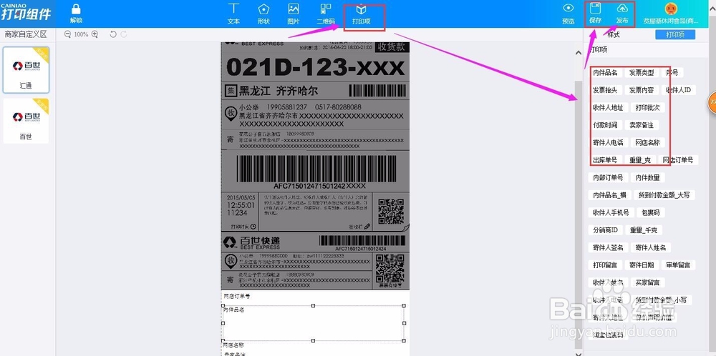Viewport: 716px width, 356px height.
Task: Add the 寄件日期 print item
Action: click(x=642, y=264)
